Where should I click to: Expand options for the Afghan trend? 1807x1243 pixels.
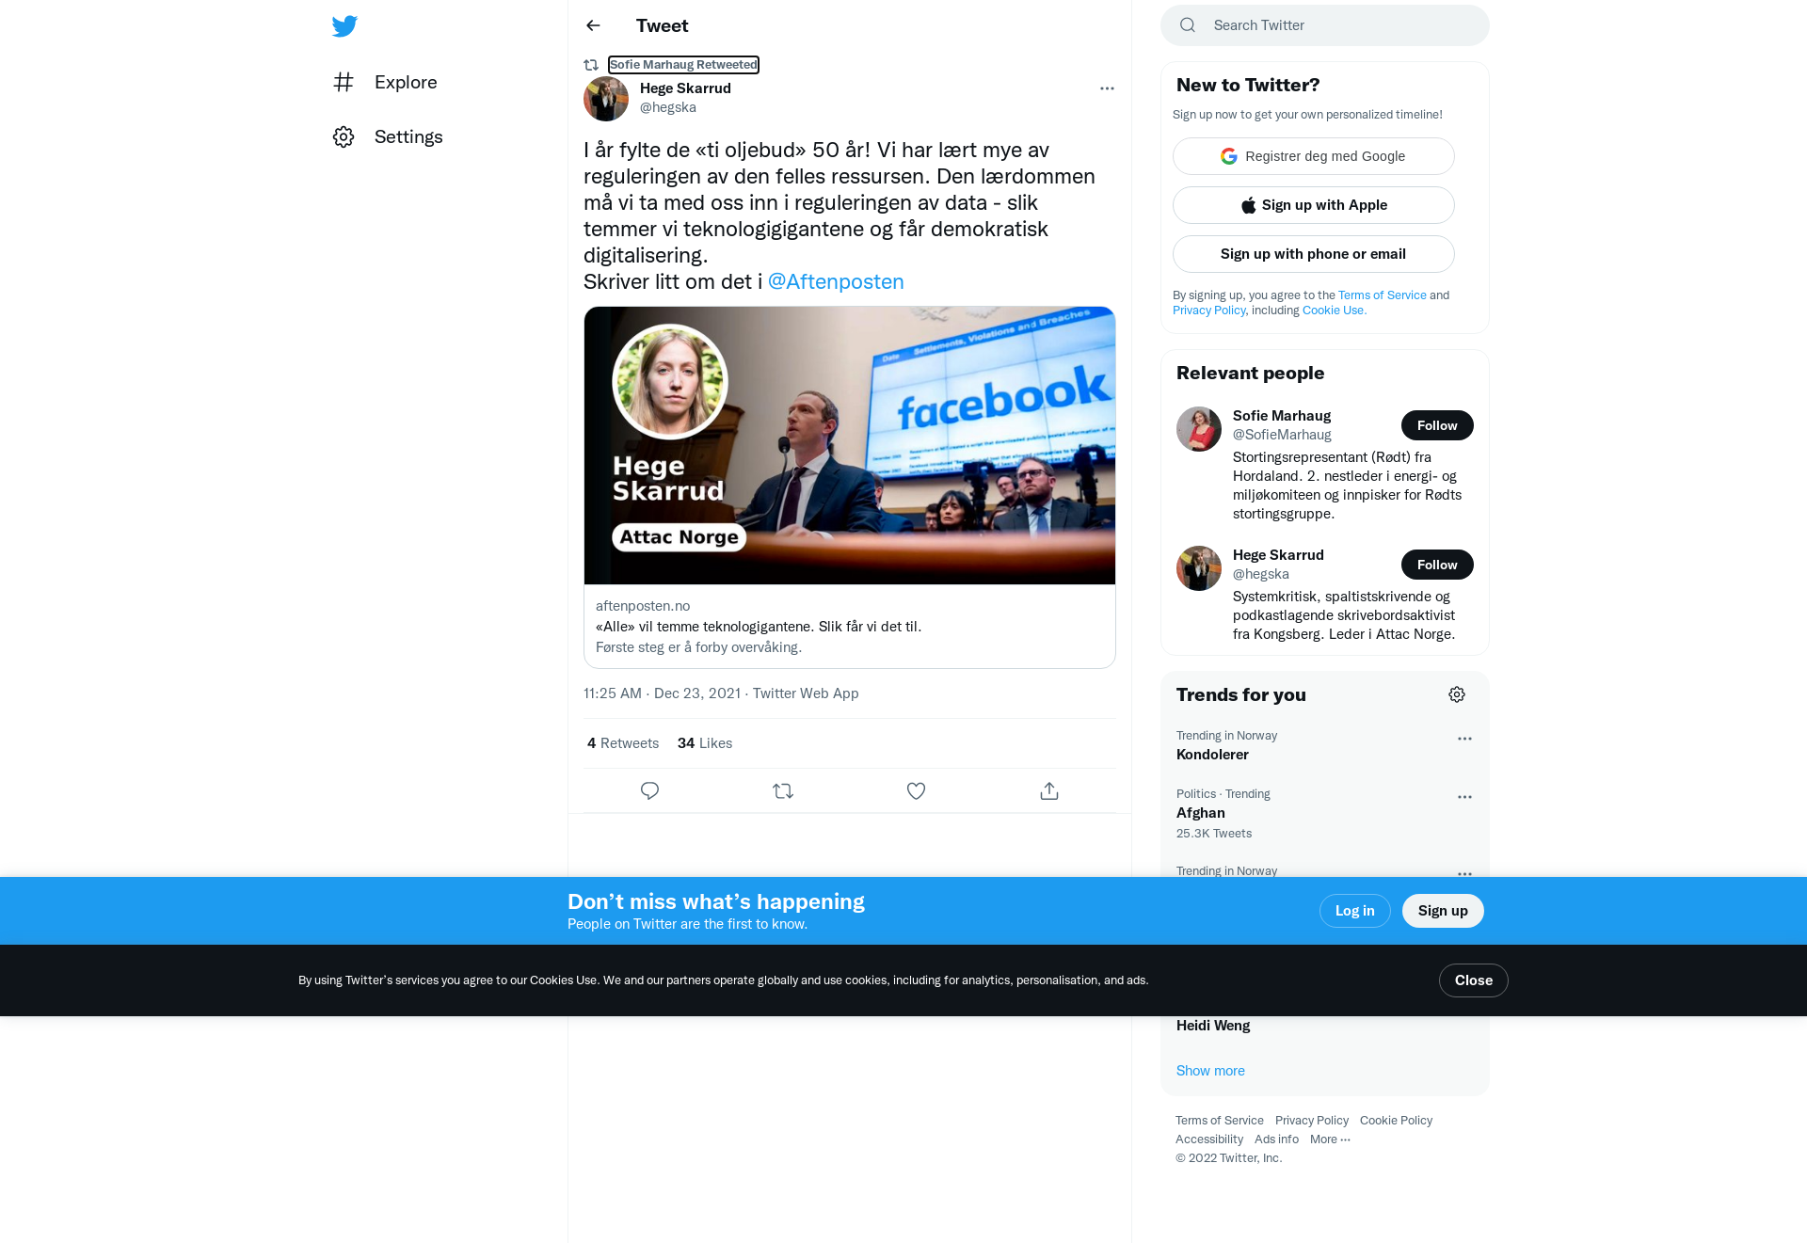point(1464,797)
